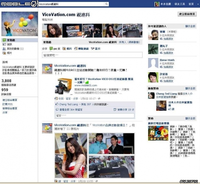Image resolution: width=200 pixels, height=184 pixels.
Task: Select 塗鴉牆 in the left sidebar
Action: (20, 40)
